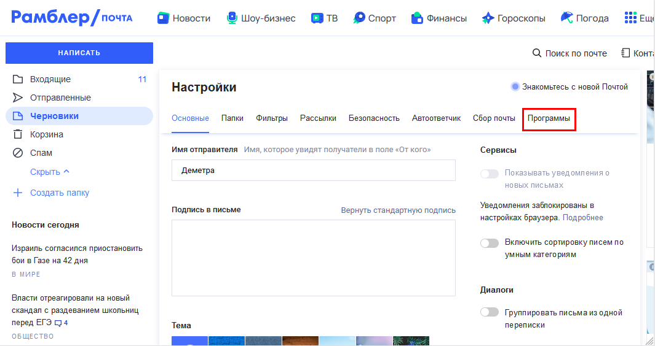The width and height of the screenshot is (655, 346).
Task: Click the Новости icon in top bar
Action: [x=164, y=18]
